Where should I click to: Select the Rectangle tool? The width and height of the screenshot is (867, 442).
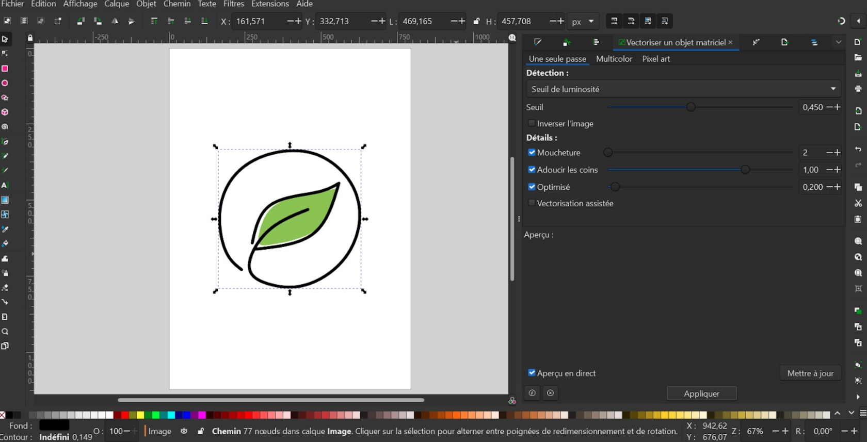(5, 69)
